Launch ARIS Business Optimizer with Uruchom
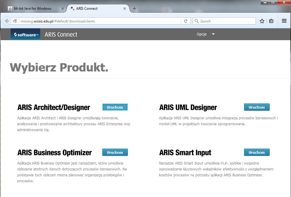This screenshot has width=291, height=197. coord(115,152)
